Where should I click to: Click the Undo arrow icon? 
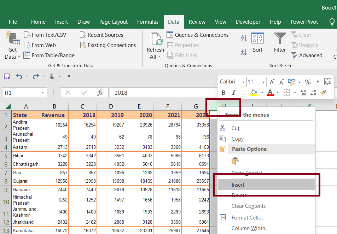coord(19,76)
